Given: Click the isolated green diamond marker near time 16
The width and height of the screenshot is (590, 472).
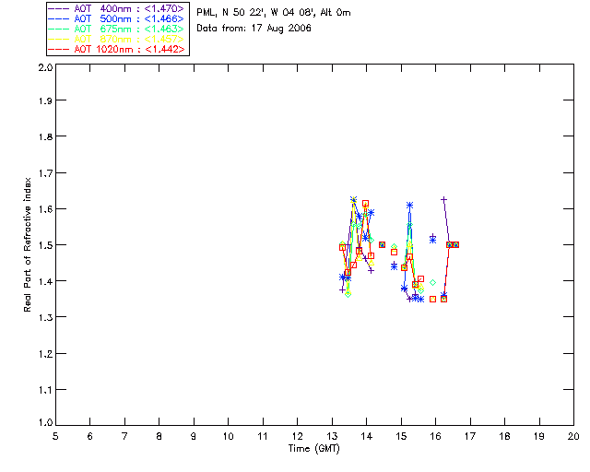Looking at the screenshot, I should [432, 282].
